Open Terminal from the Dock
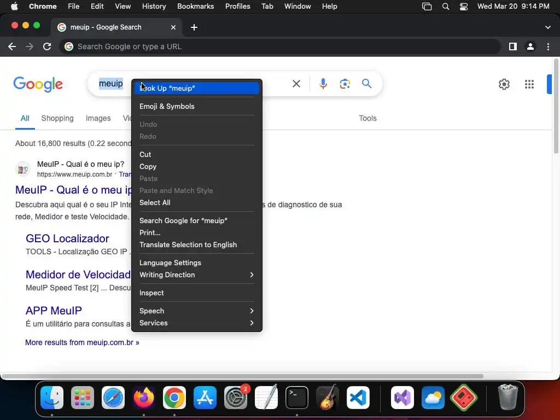 tap(297, 398)
